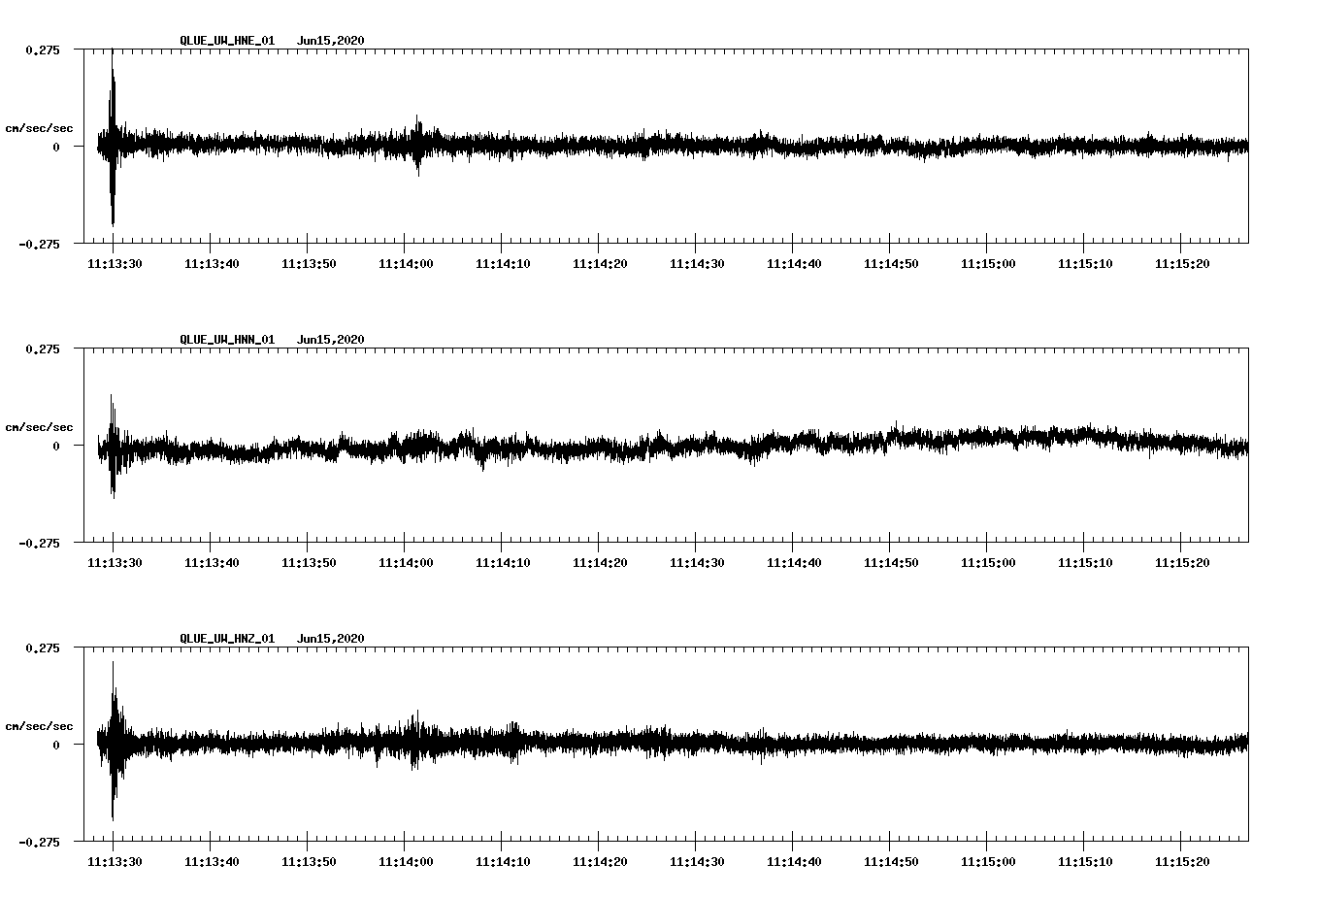Screen dimensions: 1318x897
Task: Click the cm/sec/sec unit label of HNE plot
Action: pyautogui.click(x=40, y=128)
